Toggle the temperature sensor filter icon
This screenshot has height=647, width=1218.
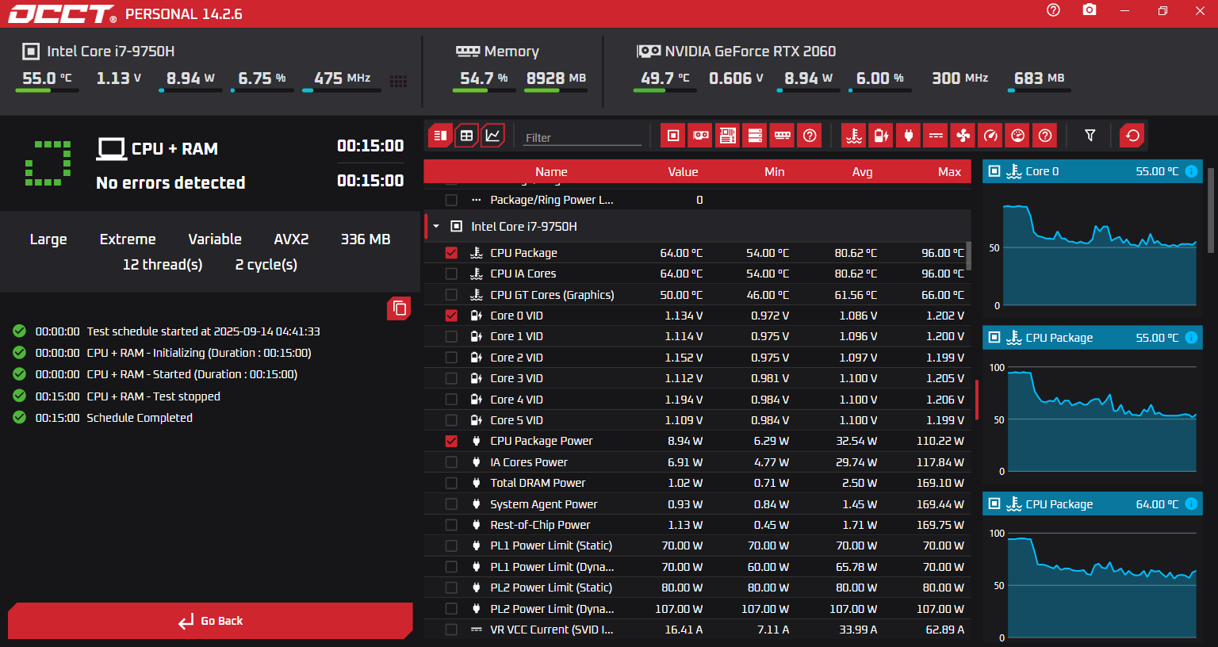click(854, 136)
